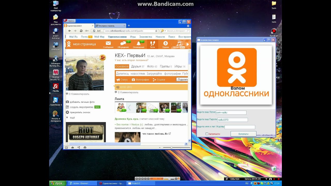
Task: Open the password key icon in Opera
Action: coord(87,31)
